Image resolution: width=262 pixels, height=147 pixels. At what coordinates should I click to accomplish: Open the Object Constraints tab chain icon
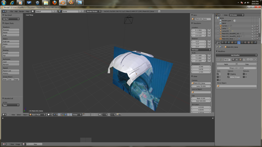pyautogui.click(x=235, y=42)
